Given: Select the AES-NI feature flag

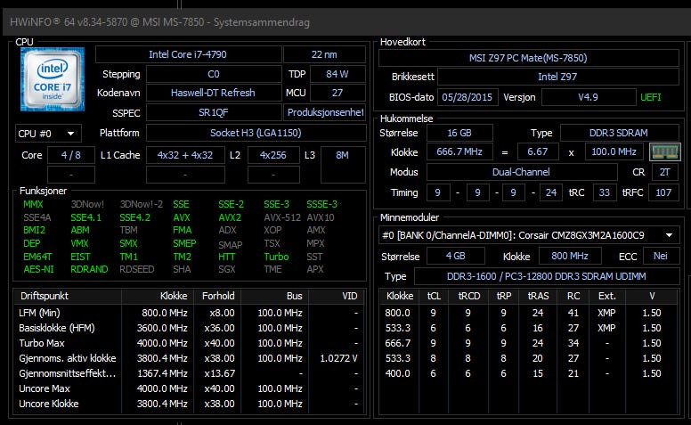Looking at the screenshot, I should (x=38, y=269).
